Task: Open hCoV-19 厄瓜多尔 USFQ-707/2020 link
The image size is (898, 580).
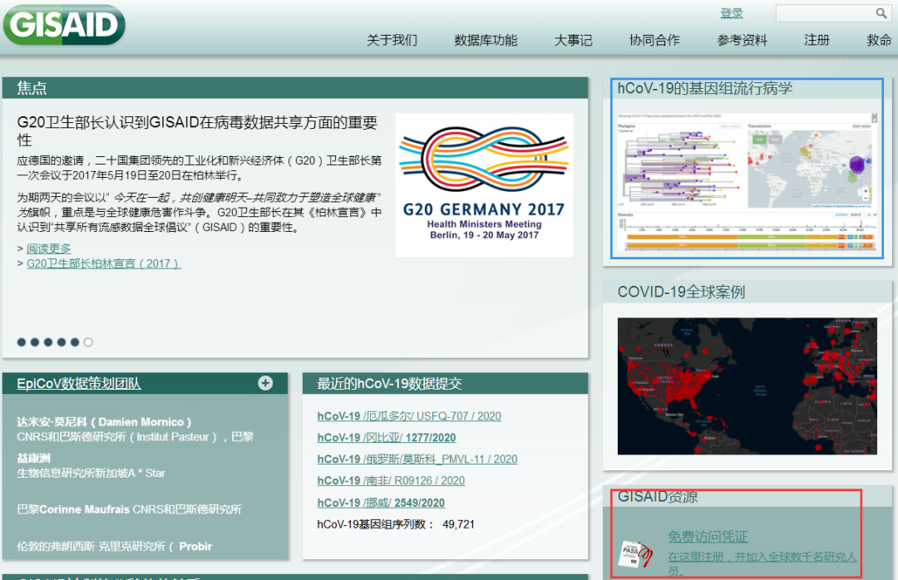Action: 409,415
